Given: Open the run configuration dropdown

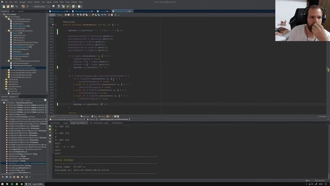Looking at the screenshot, I should pos(41,7).
